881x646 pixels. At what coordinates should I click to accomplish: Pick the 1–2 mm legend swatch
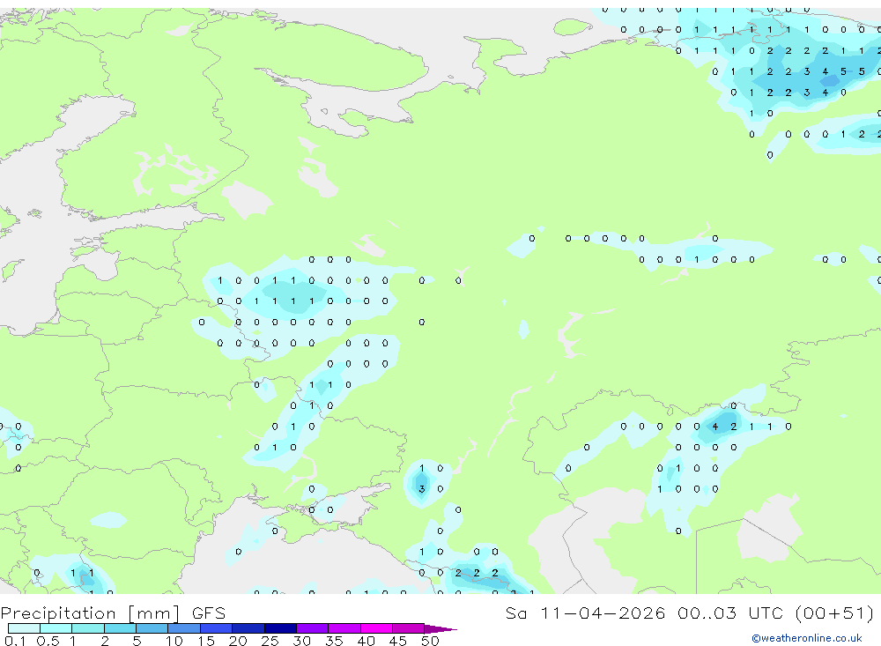point(88,628)
